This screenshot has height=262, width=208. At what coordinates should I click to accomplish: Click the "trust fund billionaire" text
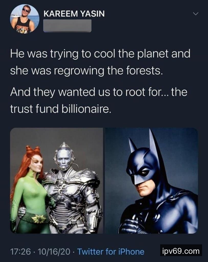(x=61, y=109)
